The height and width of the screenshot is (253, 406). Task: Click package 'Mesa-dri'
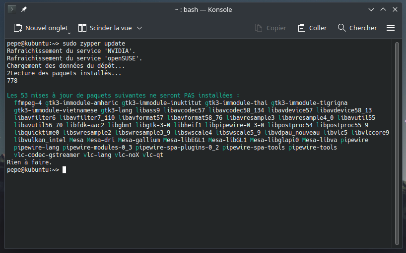pos(100,140)
